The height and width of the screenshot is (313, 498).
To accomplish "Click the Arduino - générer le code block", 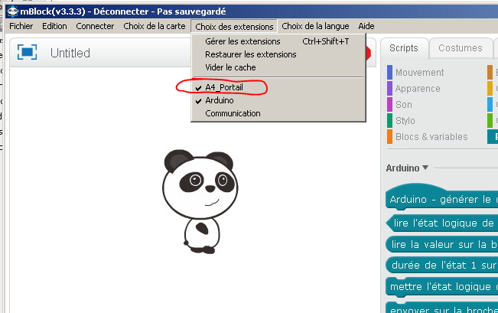I will coord(440,200).
